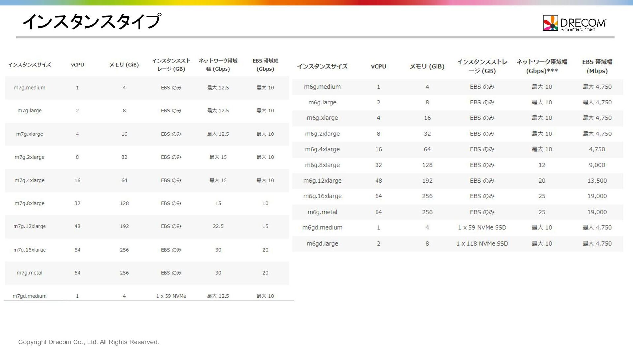Click the DRECOM logo
This screenshot has width=633, height=356.
(574, 23)
